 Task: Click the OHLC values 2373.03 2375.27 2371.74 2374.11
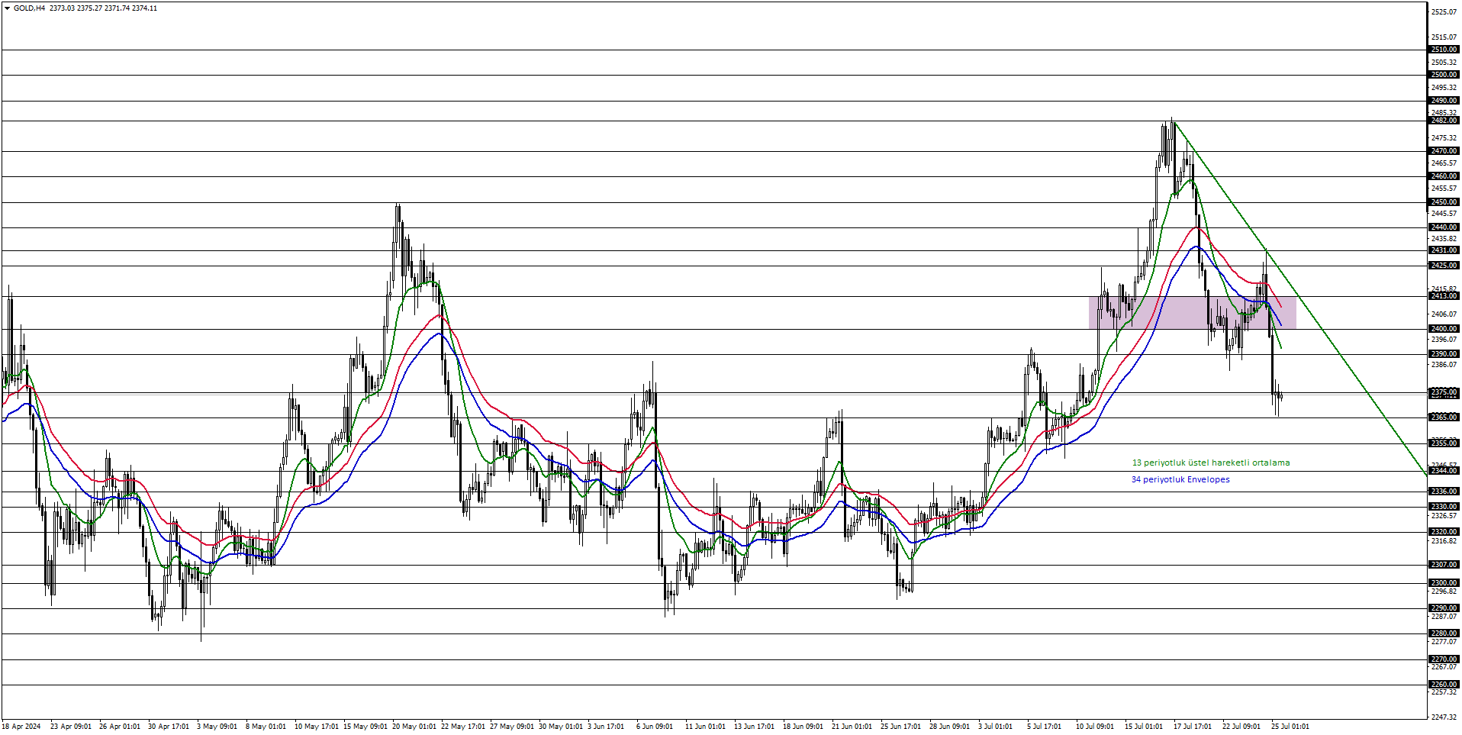tap(104, 8)
